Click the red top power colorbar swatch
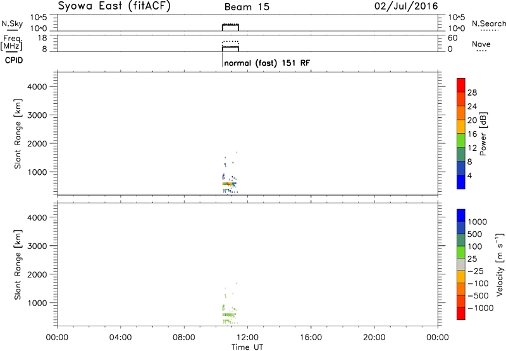 [461, 85]
